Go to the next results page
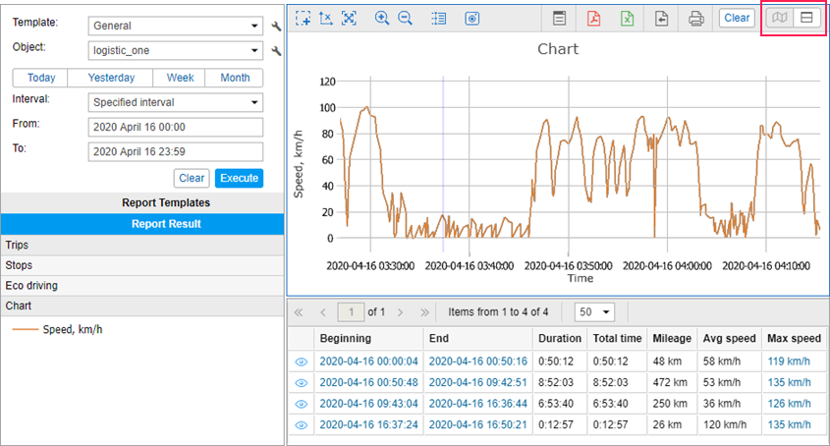 pyautogui.click(x=401, y=312)
